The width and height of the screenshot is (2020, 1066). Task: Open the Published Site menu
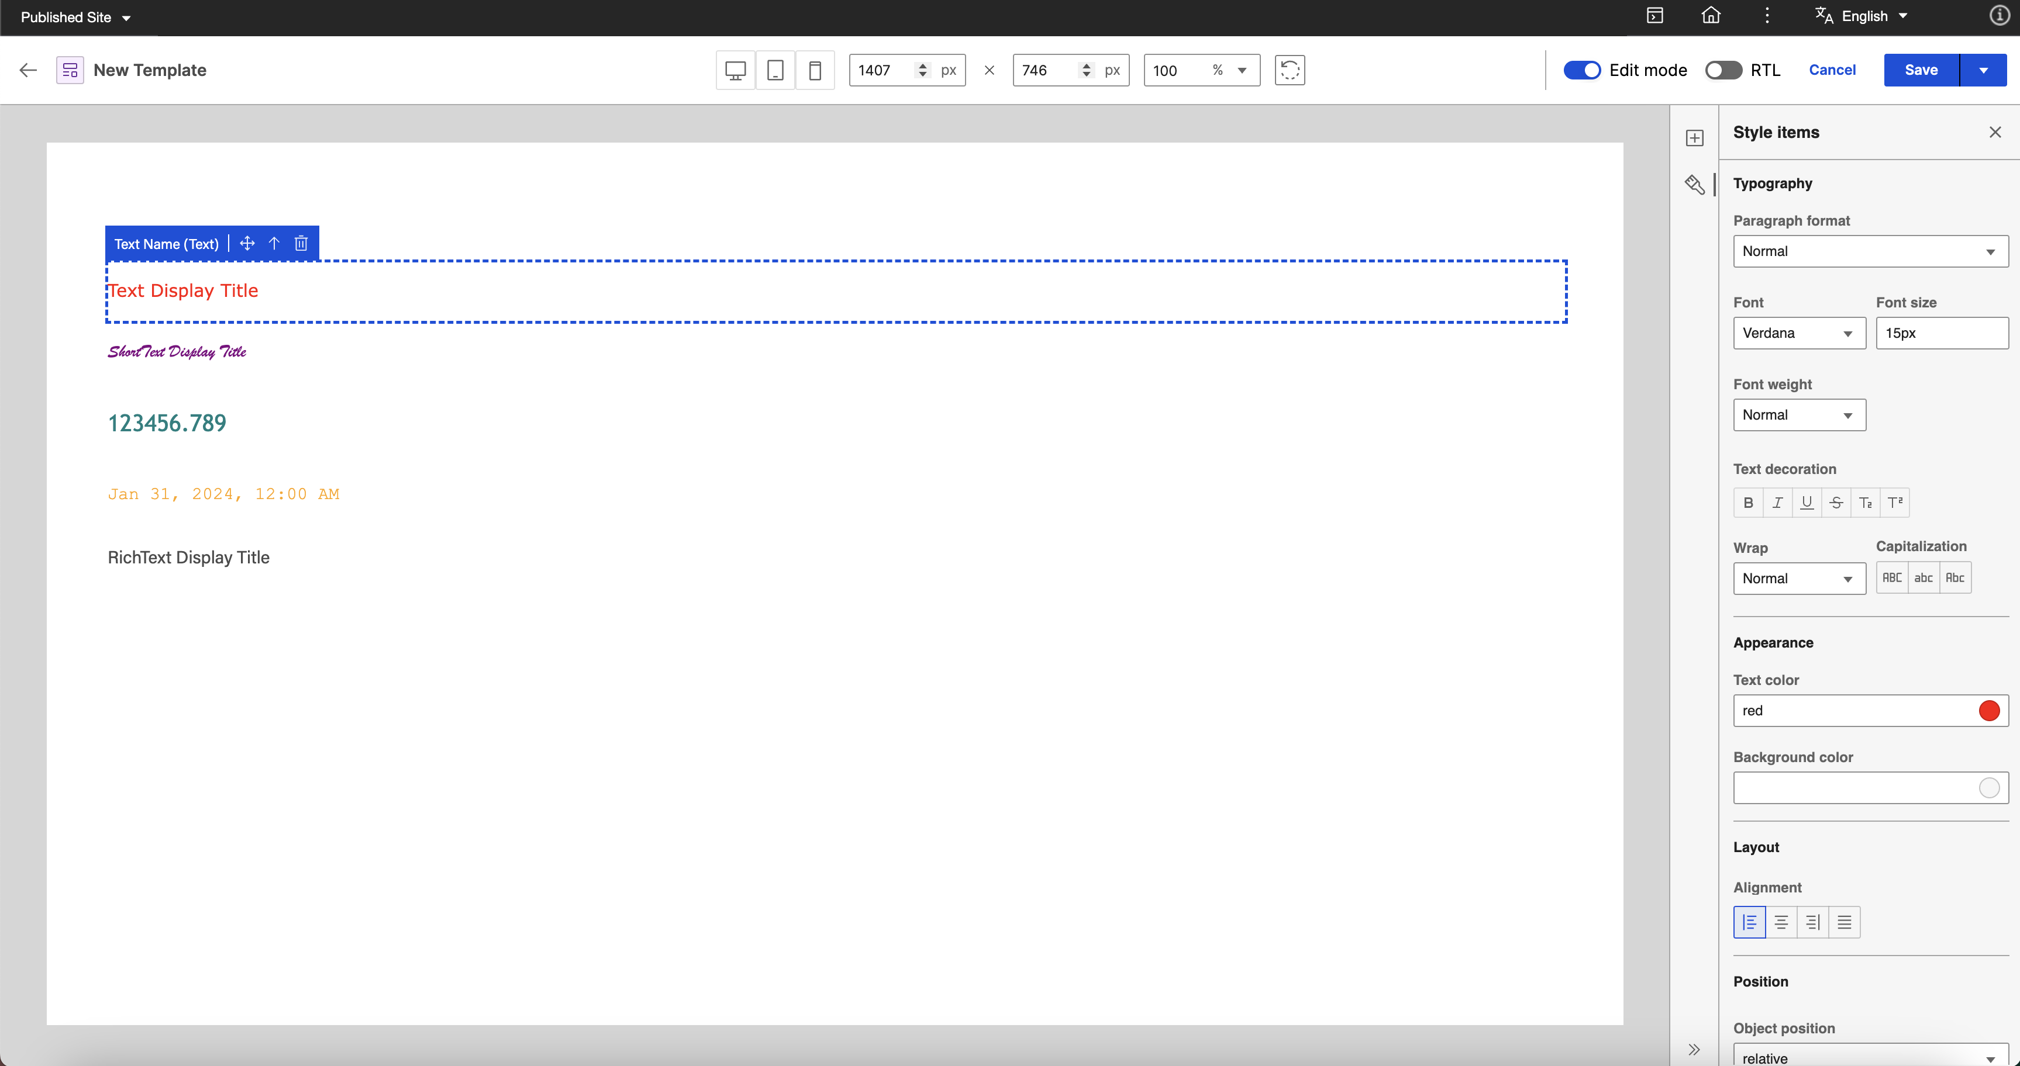click(75, 18)
